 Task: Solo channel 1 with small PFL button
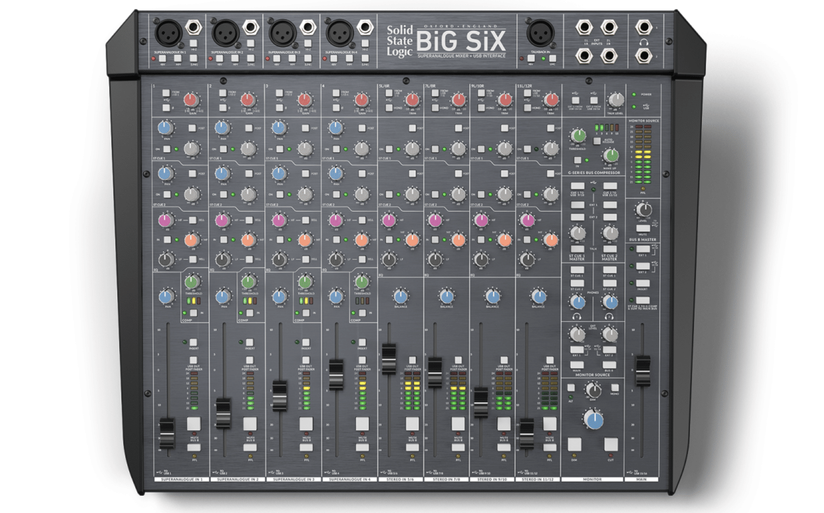193,448
